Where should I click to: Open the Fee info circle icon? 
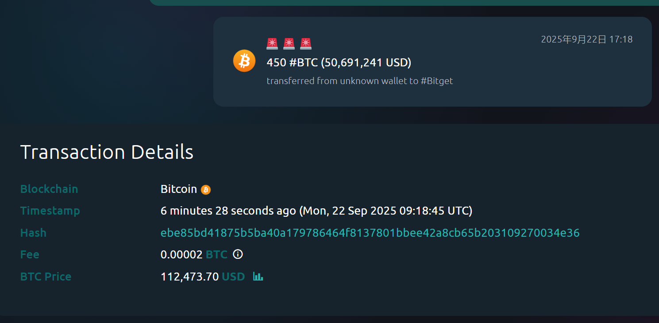(238, 254)
